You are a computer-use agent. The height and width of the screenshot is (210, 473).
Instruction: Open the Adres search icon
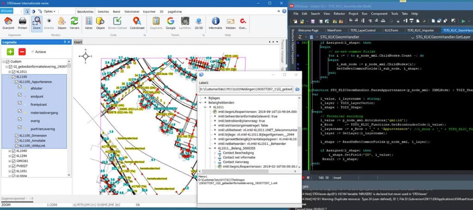click(x=89, y=21)
